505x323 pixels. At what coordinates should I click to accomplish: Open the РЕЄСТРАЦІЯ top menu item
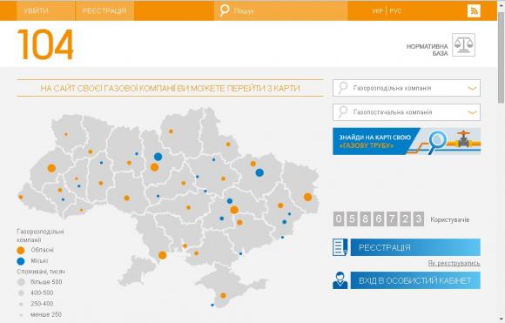tap(104, 10)
